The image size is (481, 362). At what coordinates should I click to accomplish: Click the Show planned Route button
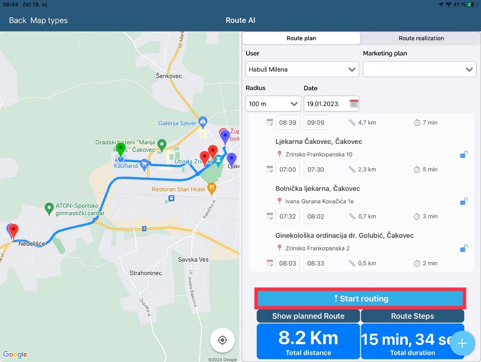click(x=308, y=316)
